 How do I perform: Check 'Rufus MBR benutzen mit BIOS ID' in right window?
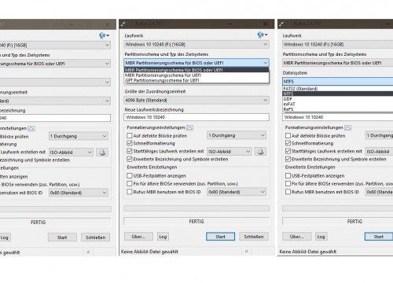click(288, 192)
